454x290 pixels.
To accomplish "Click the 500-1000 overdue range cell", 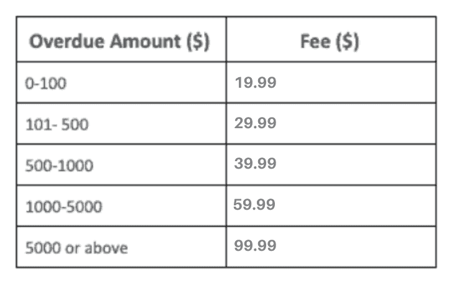I will (59, 166).
